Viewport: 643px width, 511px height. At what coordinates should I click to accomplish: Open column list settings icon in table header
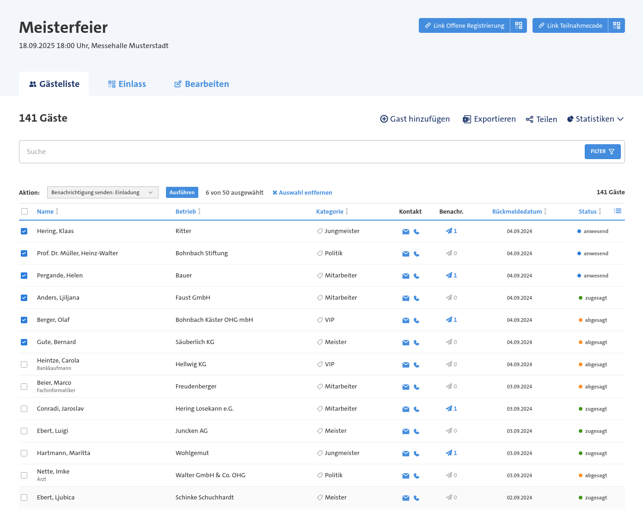click(618, 211)
